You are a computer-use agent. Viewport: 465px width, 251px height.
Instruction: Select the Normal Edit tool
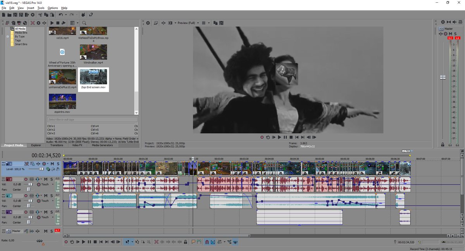point(127,242)
